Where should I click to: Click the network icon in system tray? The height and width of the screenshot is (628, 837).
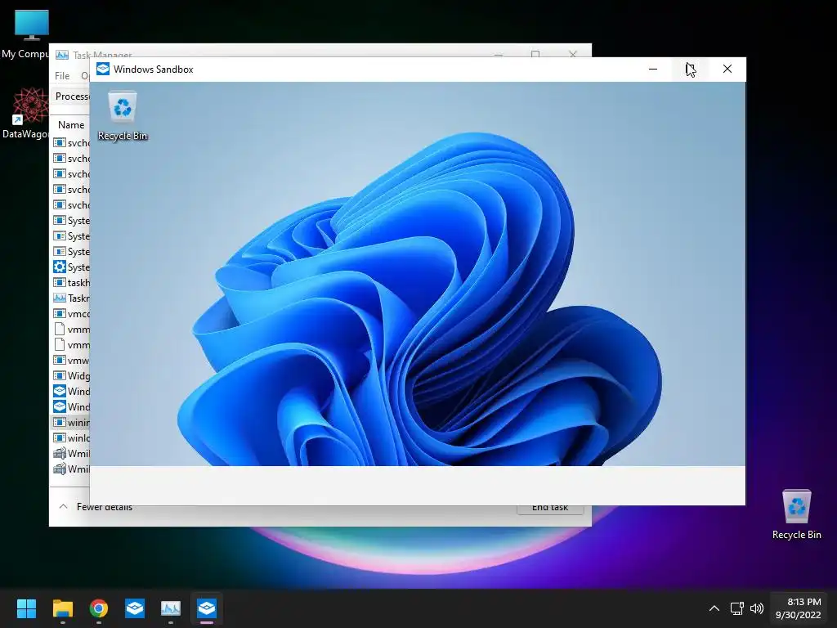point(737,608)
